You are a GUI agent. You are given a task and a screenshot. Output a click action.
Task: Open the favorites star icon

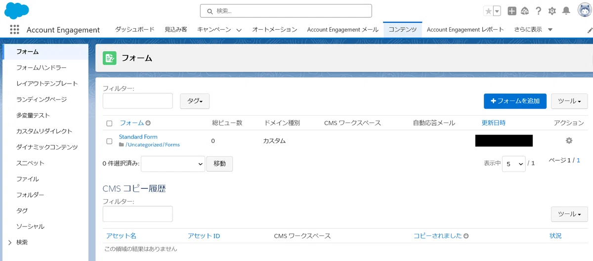(488, 11)
